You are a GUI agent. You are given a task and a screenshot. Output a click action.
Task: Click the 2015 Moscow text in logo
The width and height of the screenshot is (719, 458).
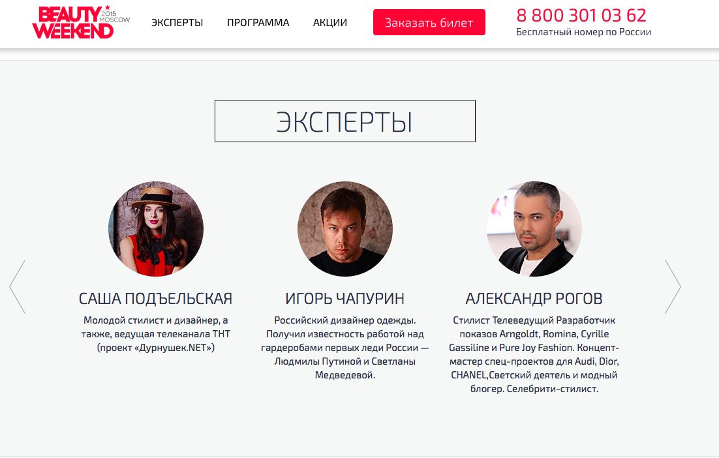[x=115, y=17]
